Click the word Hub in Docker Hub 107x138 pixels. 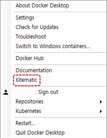click(39, 58)
